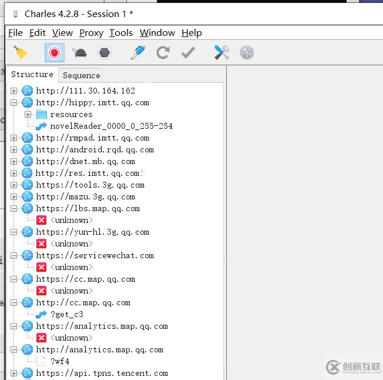
Task: Click the Charles title bar app icon
Action: 16,14
